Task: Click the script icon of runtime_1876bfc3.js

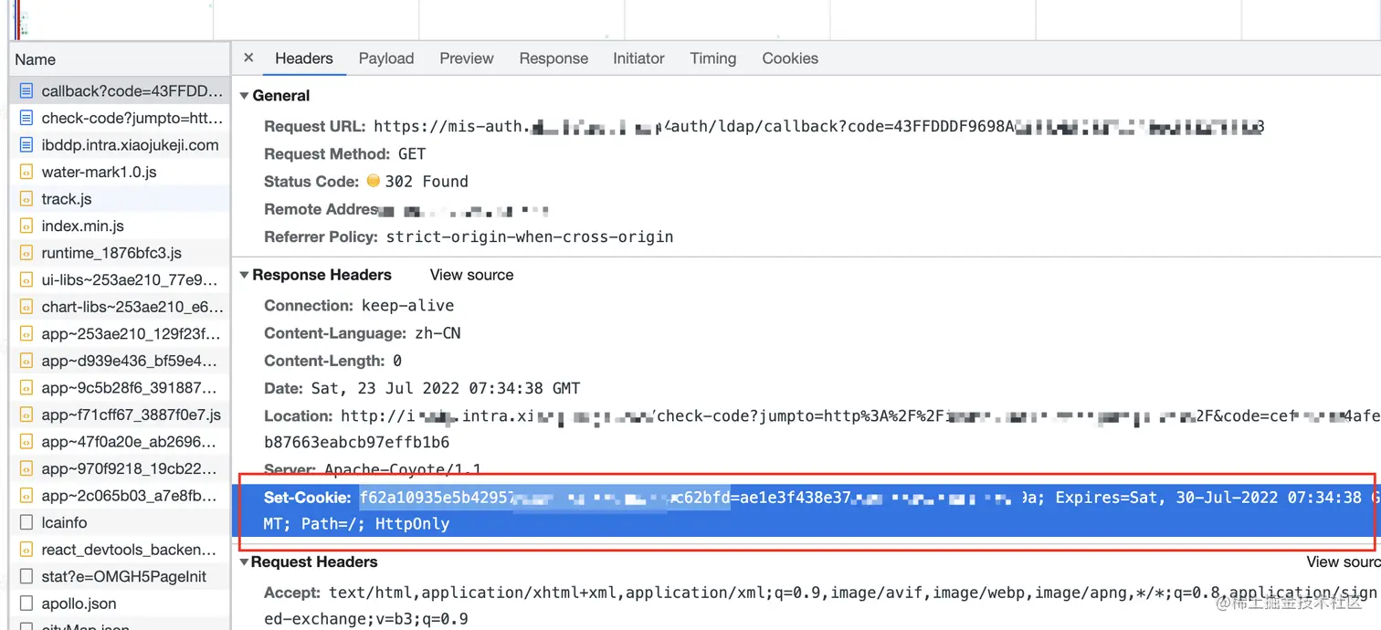Action: pos(26,253)
